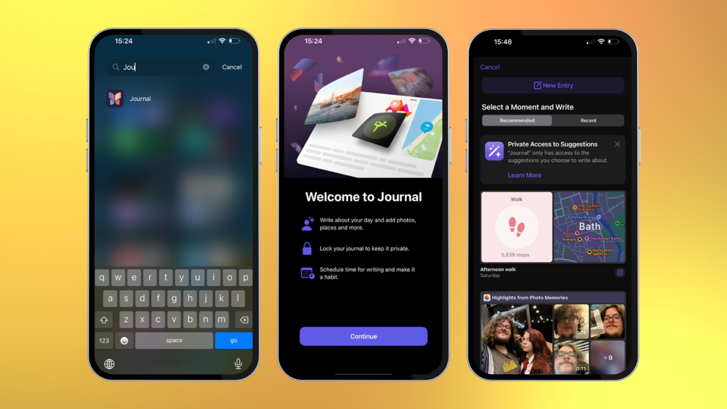727x409 pixels.
Task: Tap the Journal app icon in search
Action: point(114,98)
